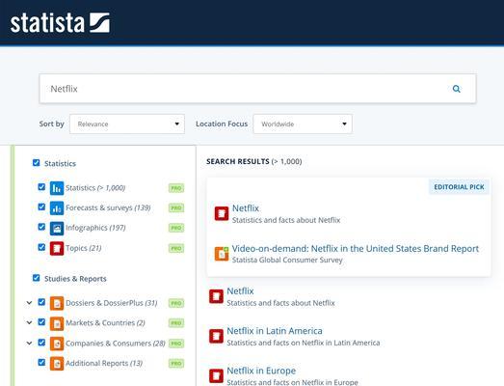Click Infographics (197) filter label
The height and width of the screenshot is (386, 504).
point(95,228)
